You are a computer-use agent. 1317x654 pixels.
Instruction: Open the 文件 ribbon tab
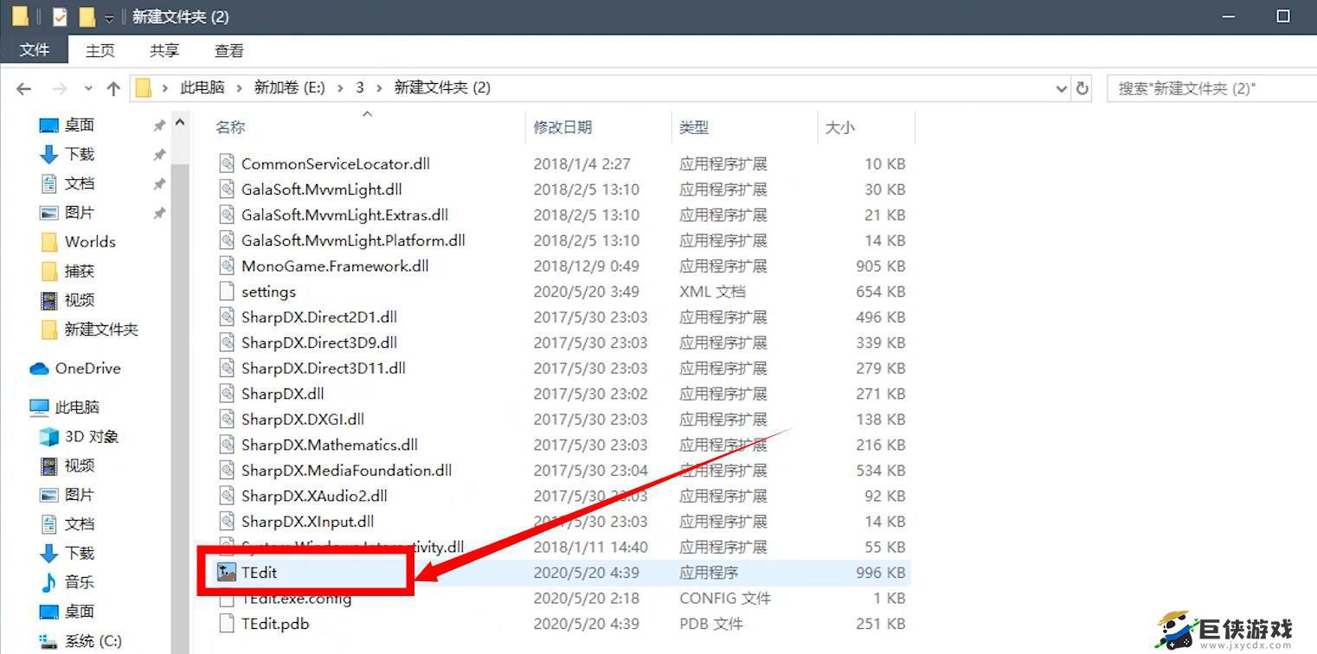35,50
